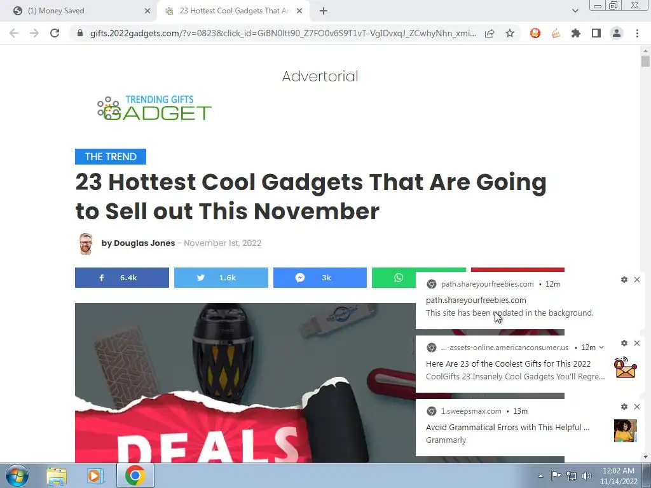Reload the page with the refresh icon

pyautogui.click(x=55, y=33)
